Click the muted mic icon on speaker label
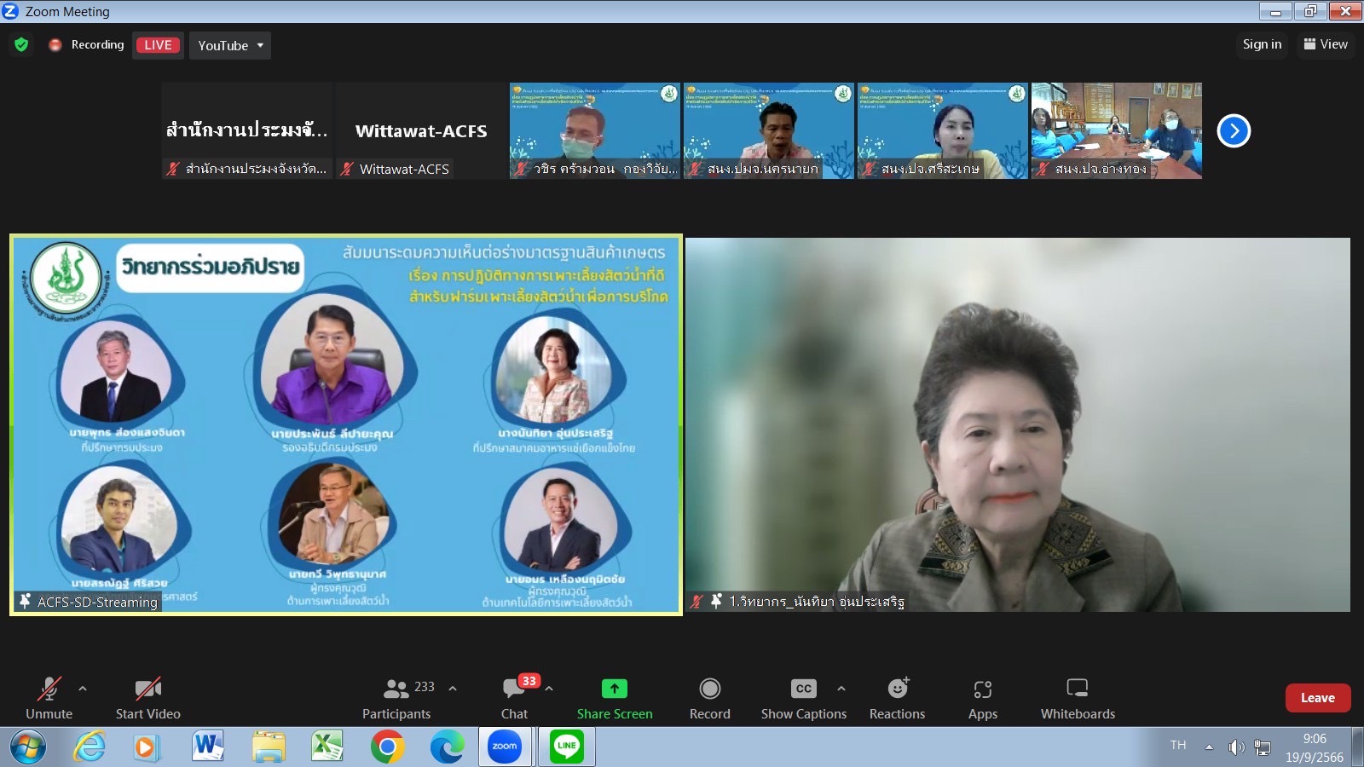The height and width of the screenshot is (767, 1364). pyautogui.click(x=696, y=602)
